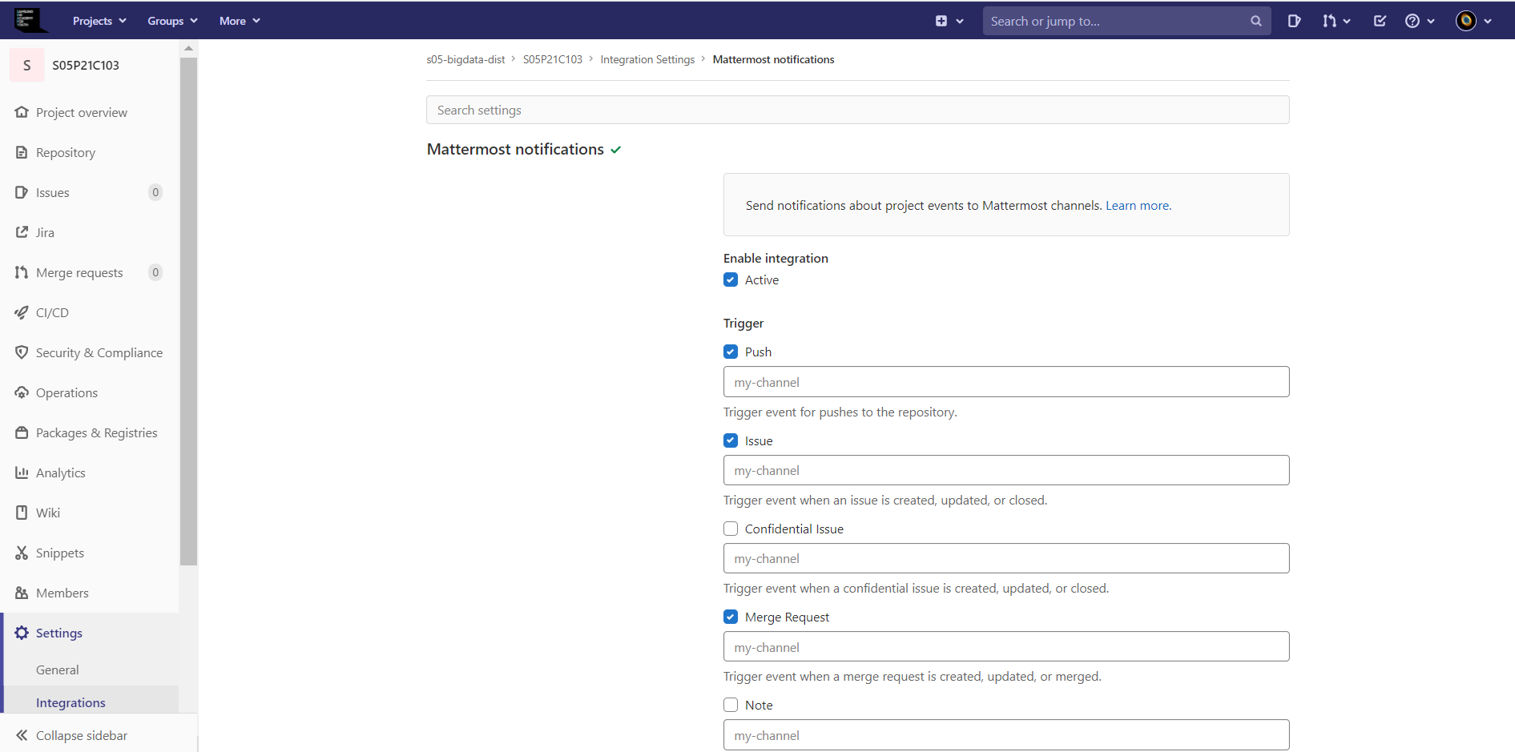Image resolution: width=1515 pixels, height=752 pixels.
Task: Click the sidebar vertical scrollbar
Action: click(x=188, y=311)
